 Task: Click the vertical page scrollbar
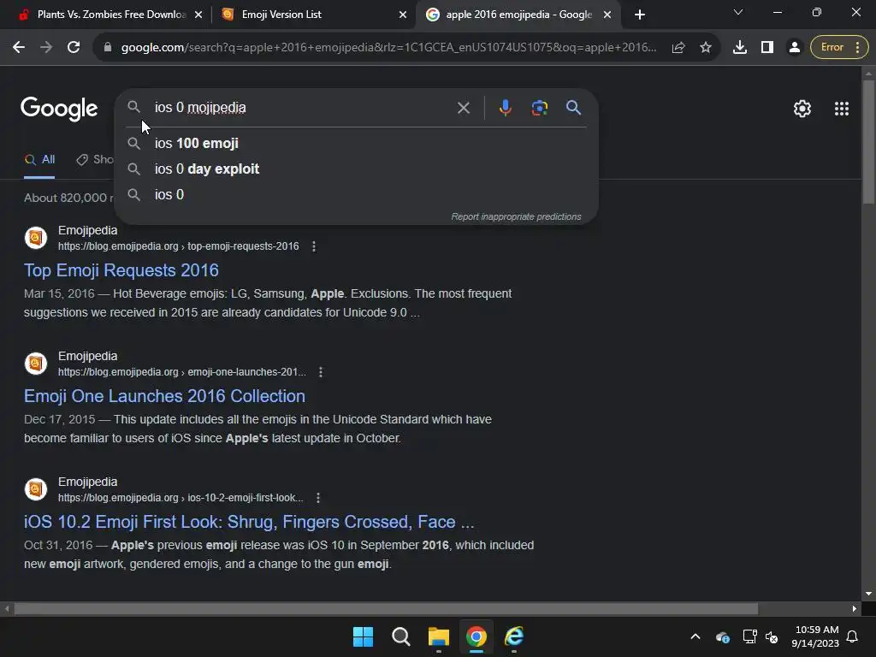pyautogui.click(x=869, y=142)
